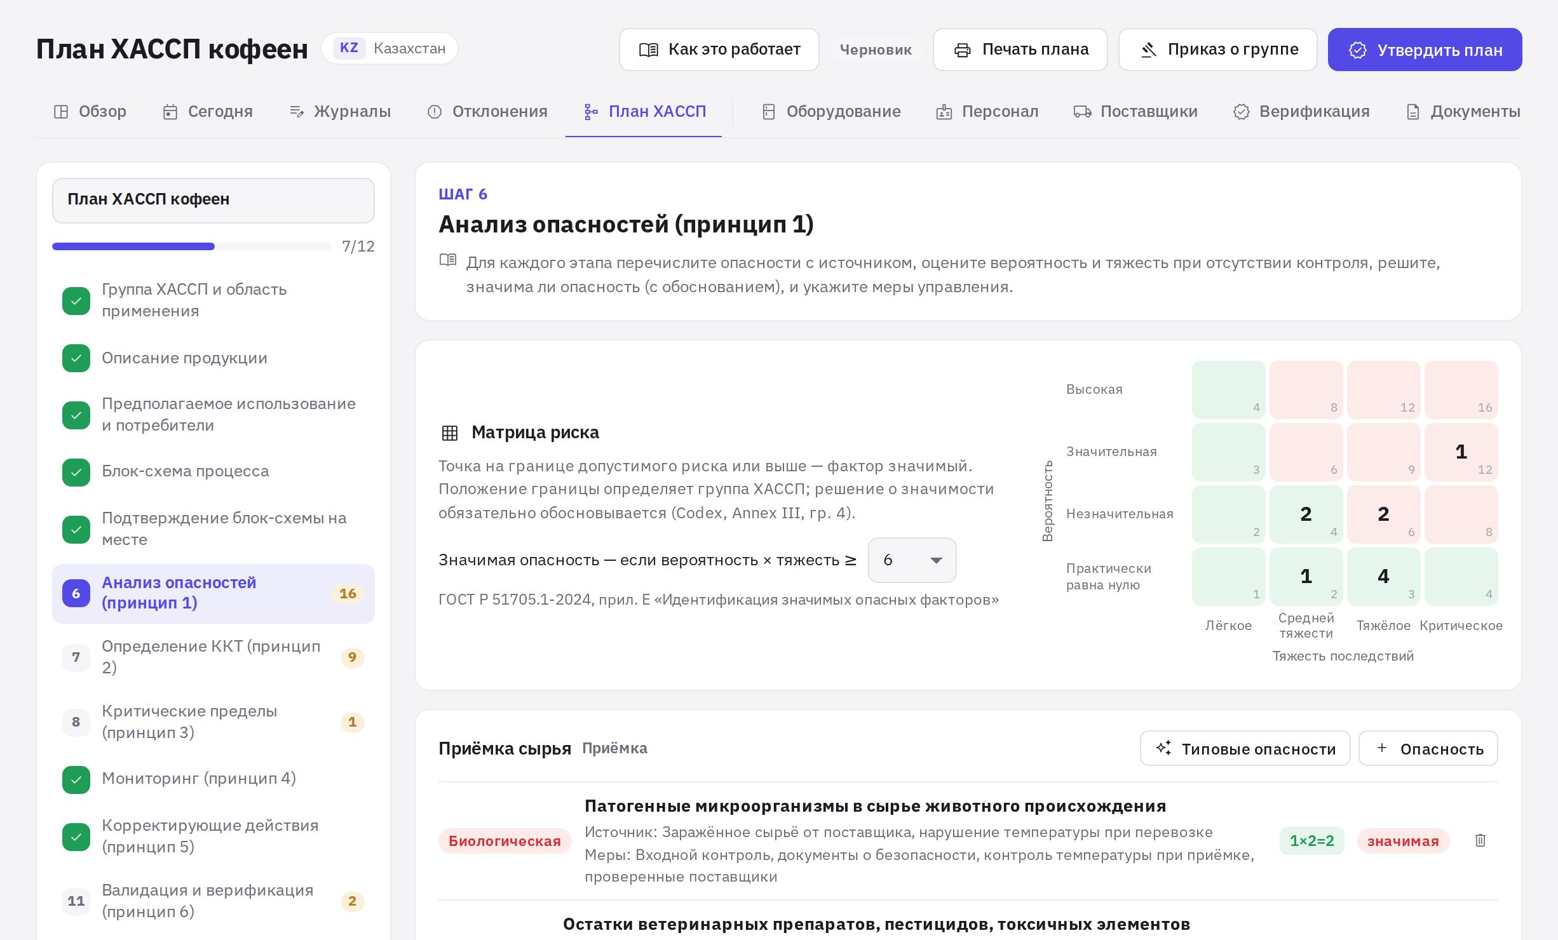The image size is (1558, 940).
Task: Click the 'Черновик' status label
Action: [876, 50]
